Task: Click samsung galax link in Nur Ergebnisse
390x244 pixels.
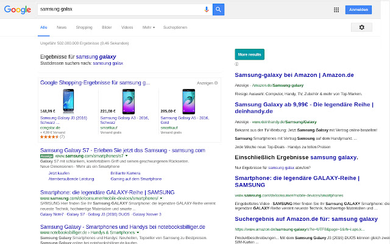Action: [x=281, y=168]
